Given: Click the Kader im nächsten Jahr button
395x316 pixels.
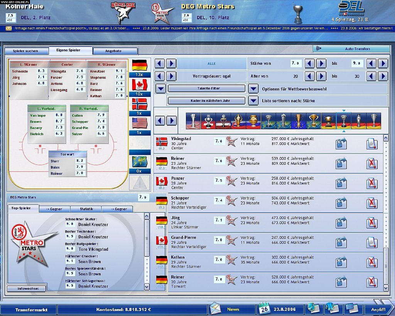Looking at the screenshot, I should tap(206, 101).
